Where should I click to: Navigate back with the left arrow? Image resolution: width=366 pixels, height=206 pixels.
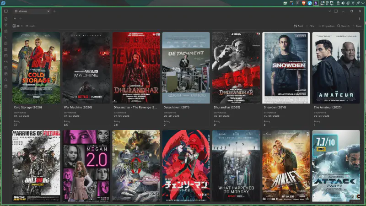tap(15, 18)
